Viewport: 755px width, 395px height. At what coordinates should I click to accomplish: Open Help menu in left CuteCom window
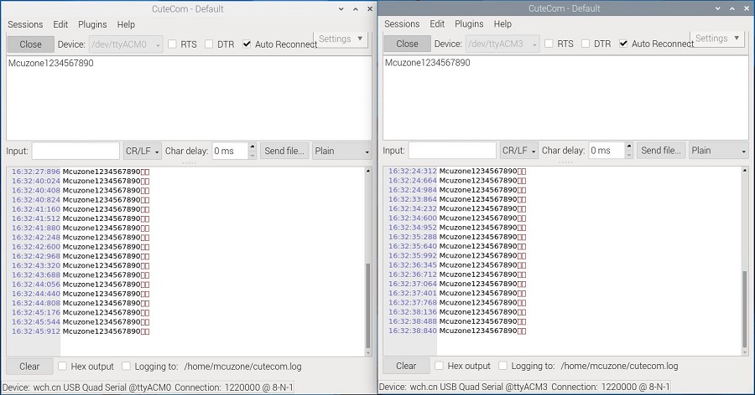[x=126, y=24]
